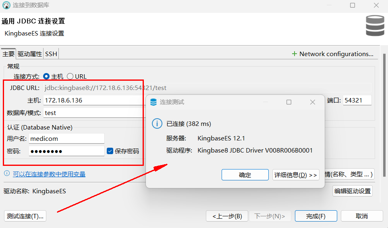The image size is (388, 228).
Task: Click the 主机 input field with 172.18.6.136
Action: click(94, 100)
